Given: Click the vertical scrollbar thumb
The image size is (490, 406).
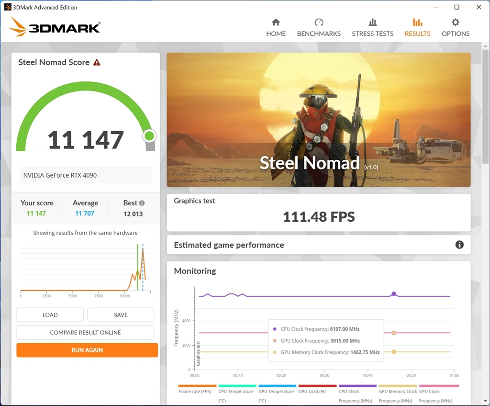Looking at the screenshot, I should click(485, 106).
